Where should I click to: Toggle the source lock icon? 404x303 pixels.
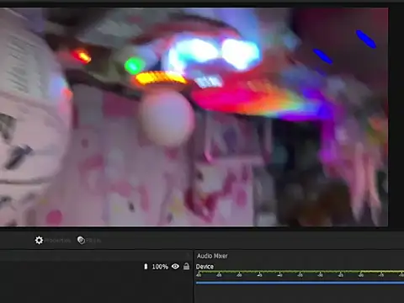186,266
